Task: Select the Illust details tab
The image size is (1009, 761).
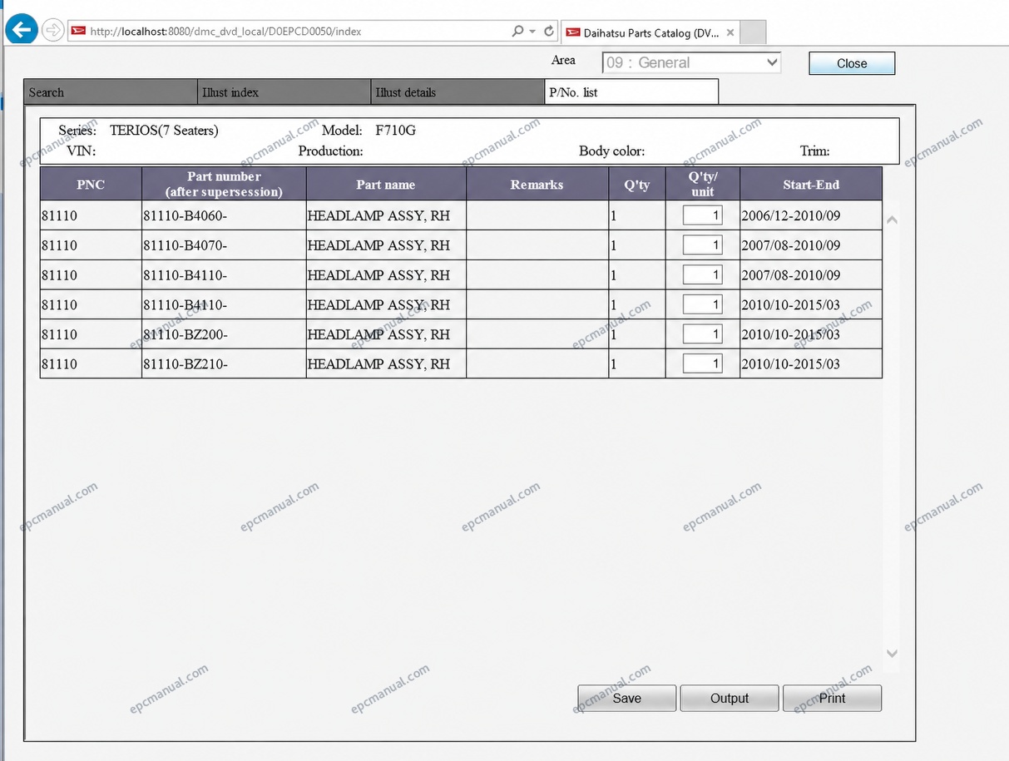Action: (458, 92)
